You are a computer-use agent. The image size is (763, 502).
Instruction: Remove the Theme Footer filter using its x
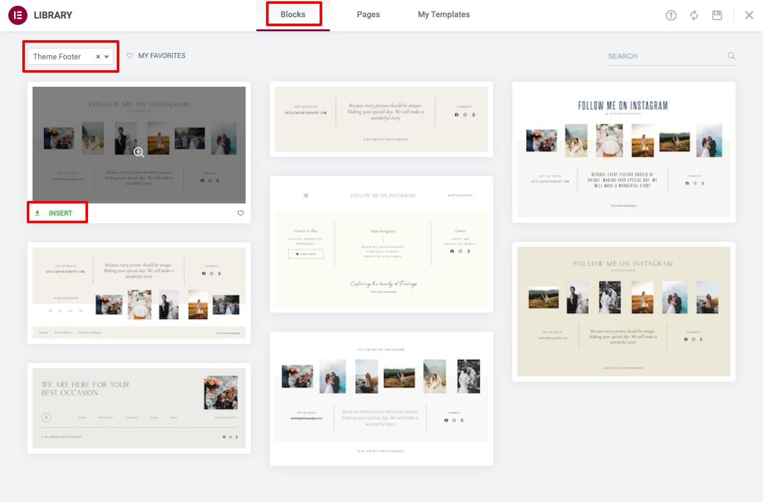(x=98, y=56)
